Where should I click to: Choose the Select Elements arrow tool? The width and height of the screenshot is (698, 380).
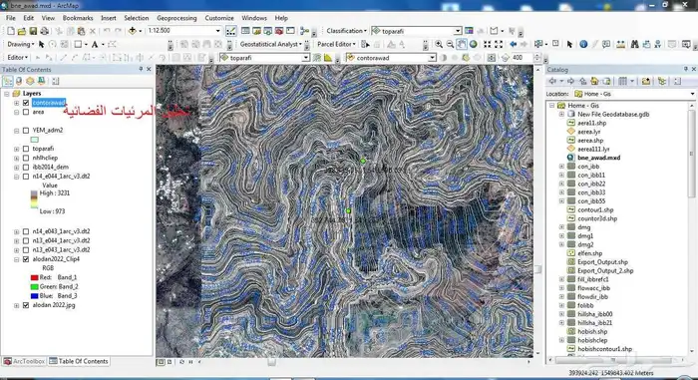point(569,44)
